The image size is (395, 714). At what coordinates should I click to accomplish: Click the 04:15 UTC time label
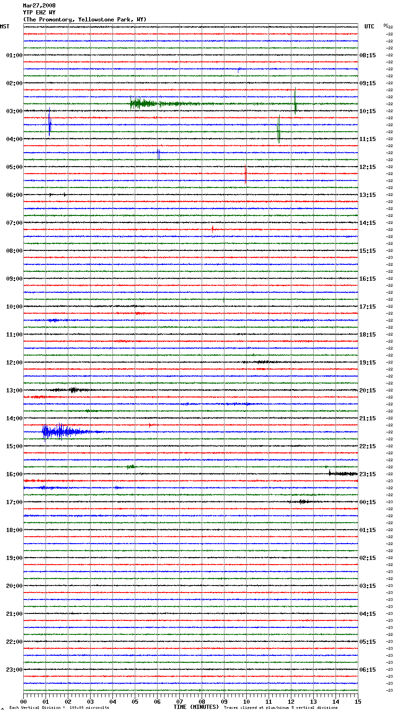pos(368,614)
